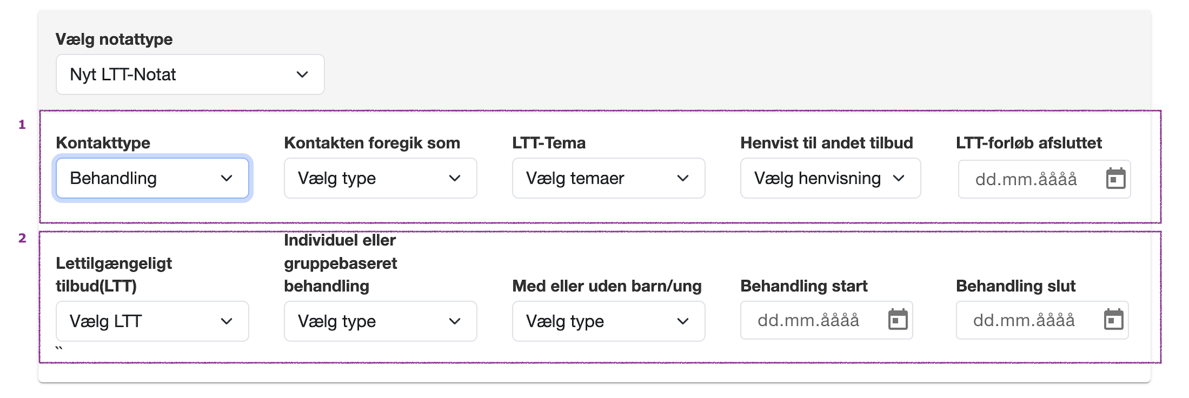Click the Behandling slut calendar icon
The image size is (1189, 398).
1113,320
